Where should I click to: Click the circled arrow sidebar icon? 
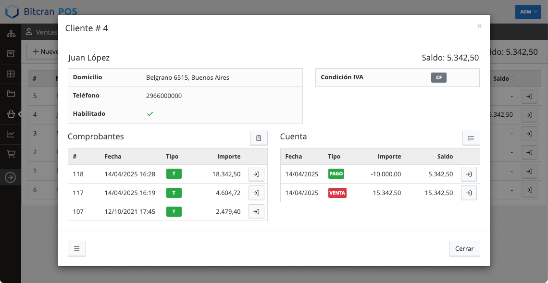click(11, 177)
